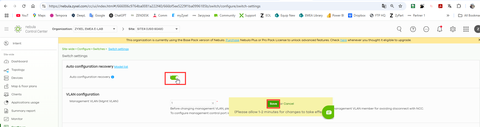Open the settings gear icon
Viewport: 480px width, 127px height.
[453, 29]
